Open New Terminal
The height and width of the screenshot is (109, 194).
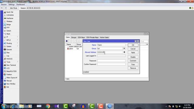[x=11, y=65]
